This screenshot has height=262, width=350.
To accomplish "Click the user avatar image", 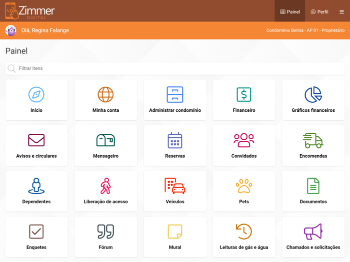I will (10, 30).
